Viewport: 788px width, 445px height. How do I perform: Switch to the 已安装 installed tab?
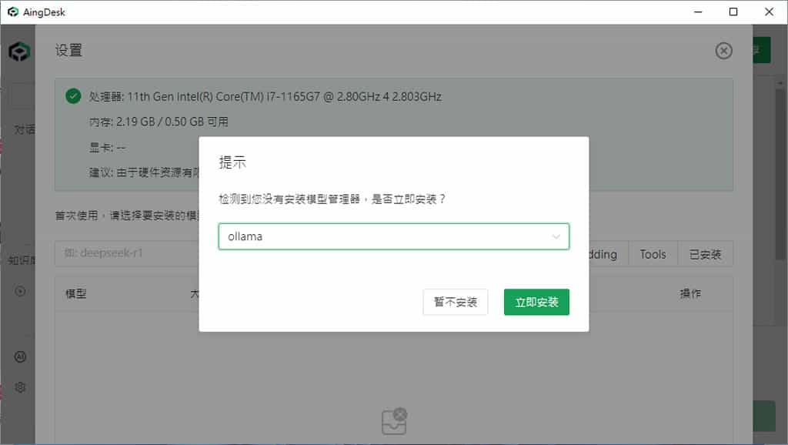pos(705,254)
